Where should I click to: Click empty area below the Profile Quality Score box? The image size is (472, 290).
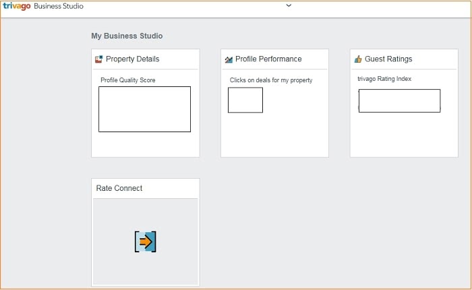pyautogui.click(x=144, y=144)
